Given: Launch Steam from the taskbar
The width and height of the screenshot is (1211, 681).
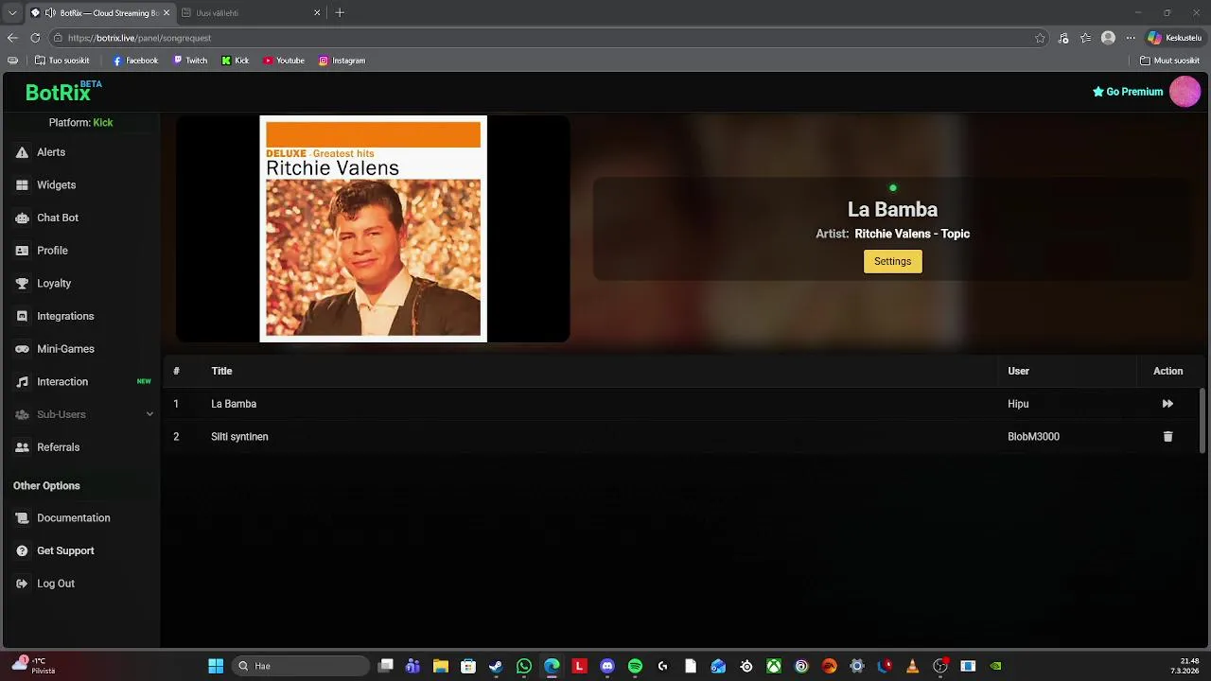Looking at the screenshot, I should [496, 666].
